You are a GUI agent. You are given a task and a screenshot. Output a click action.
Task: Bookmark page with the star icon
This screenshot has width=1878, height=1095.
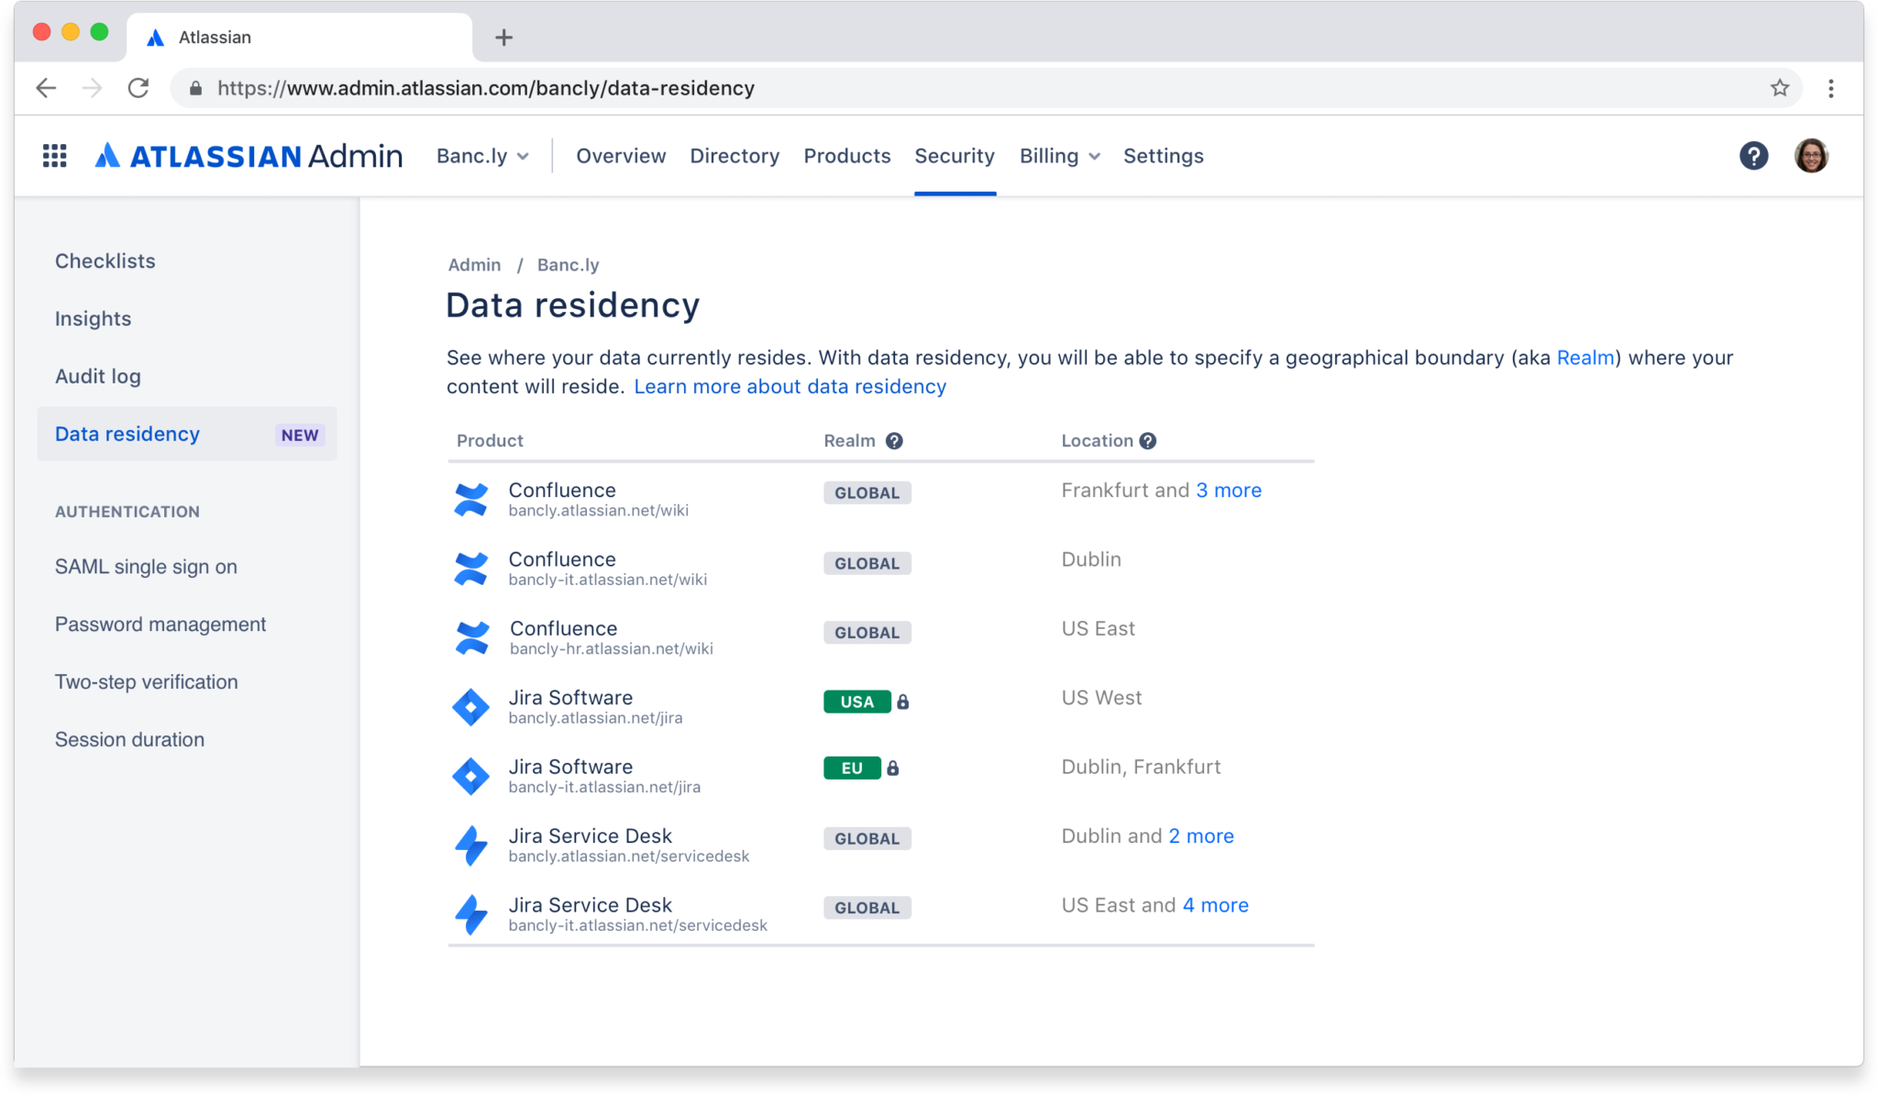(1779, 88)
